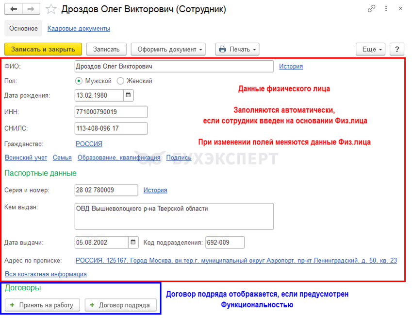Go forward with the right arrow button
The width and height of the screenshot is (413, 318).
pyautogui.click(x=31, y=9)
